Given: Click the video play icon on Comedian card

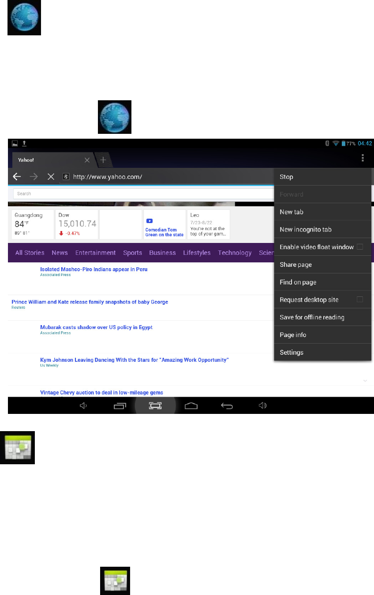Looking at the screenshot, I should (150, 220).
